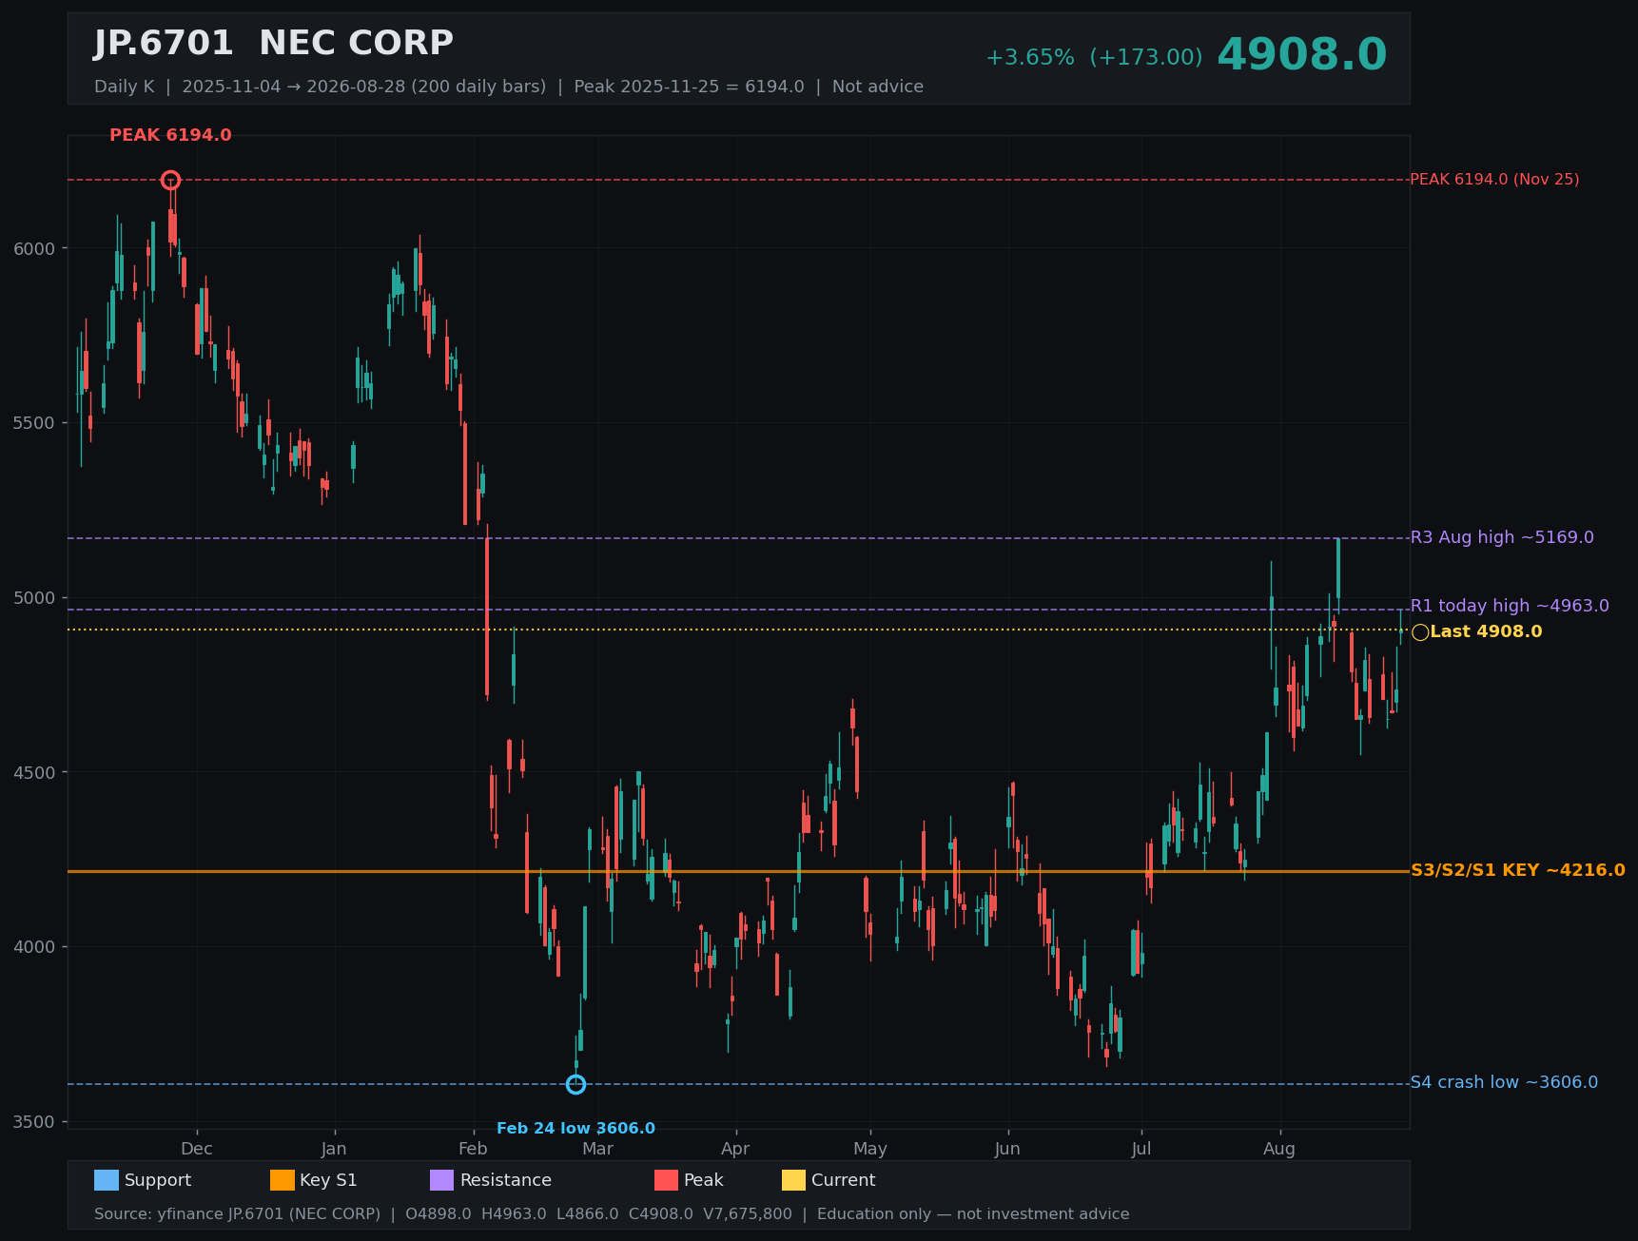Screen dimensions: 1638x1241
Task: Click the Jan x-axis month label
Action: pos(334,1149)
